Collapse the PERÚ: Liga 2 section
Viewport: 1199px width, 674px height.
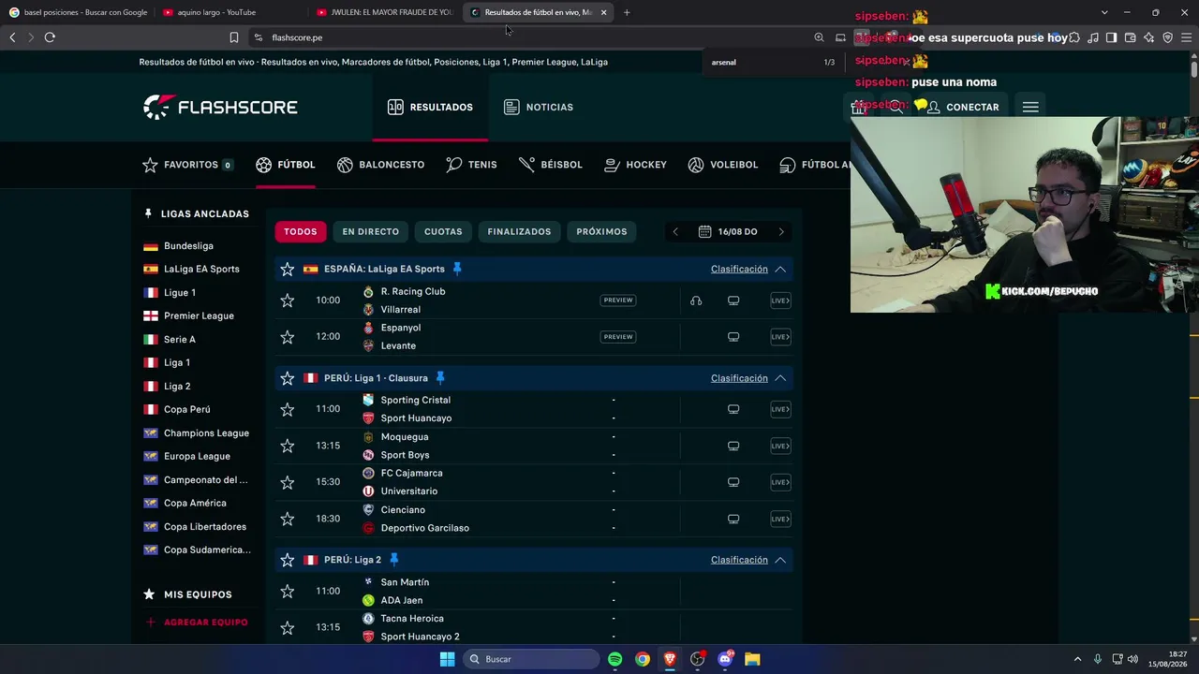780,560
